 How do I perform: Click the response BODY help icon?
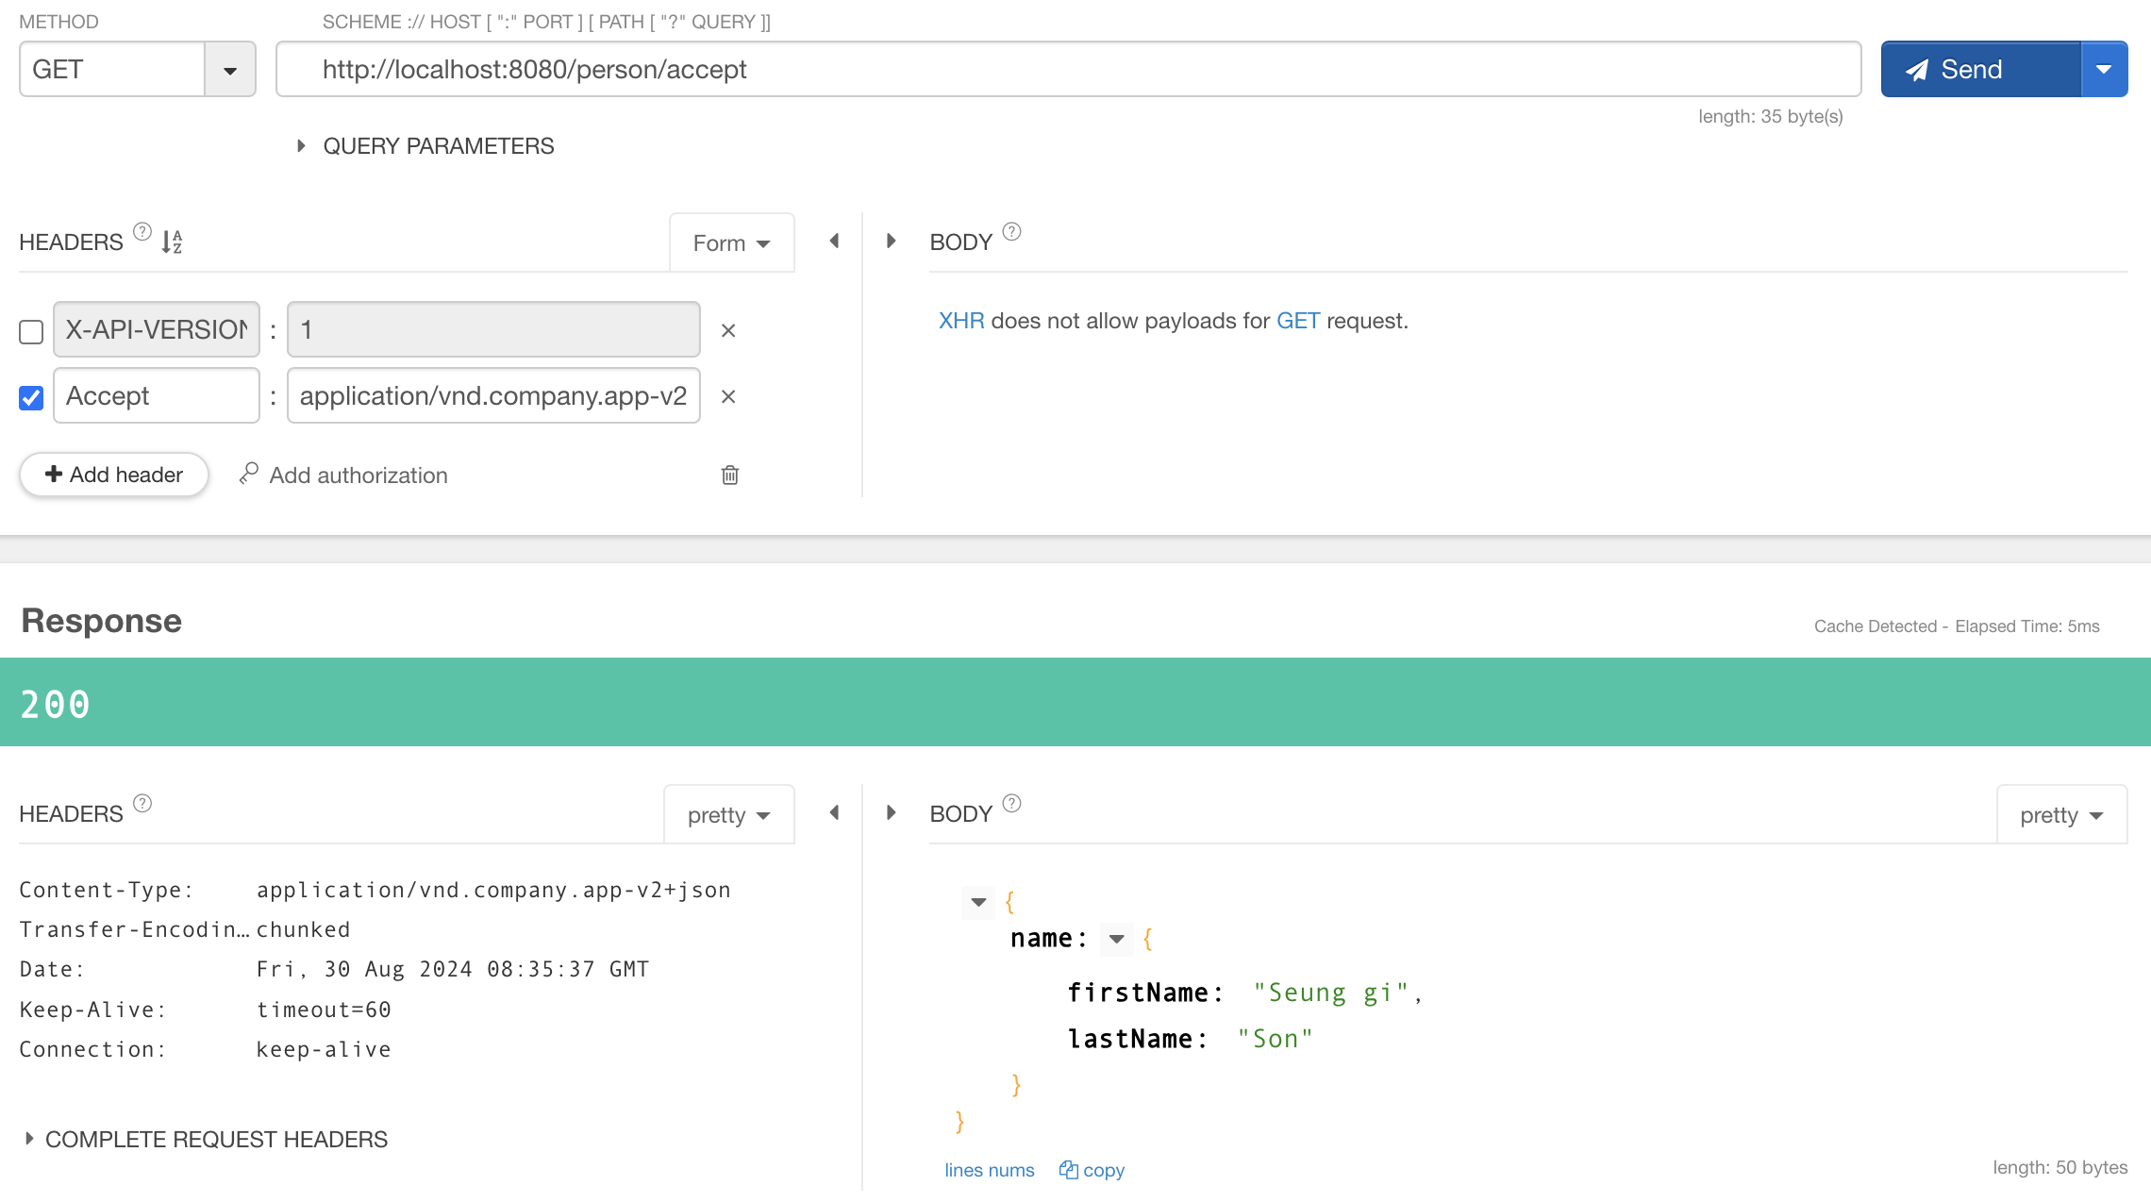click(1011, 804)
